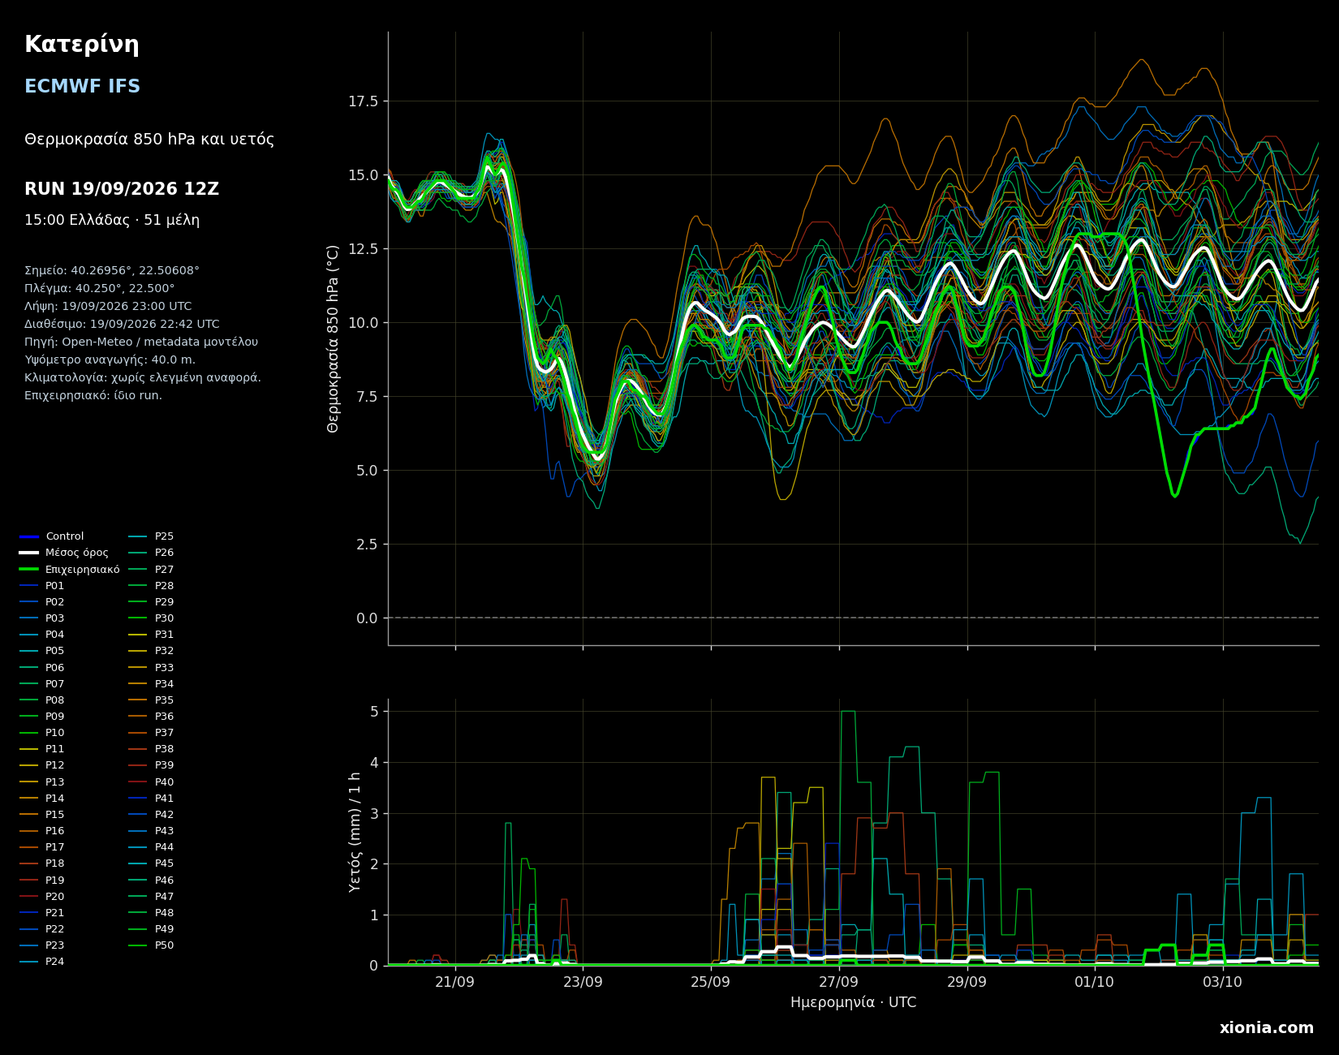The image size is (1339, 1055).
Task: Click the 01/10 date tick label
Action: pos(1094,982)
